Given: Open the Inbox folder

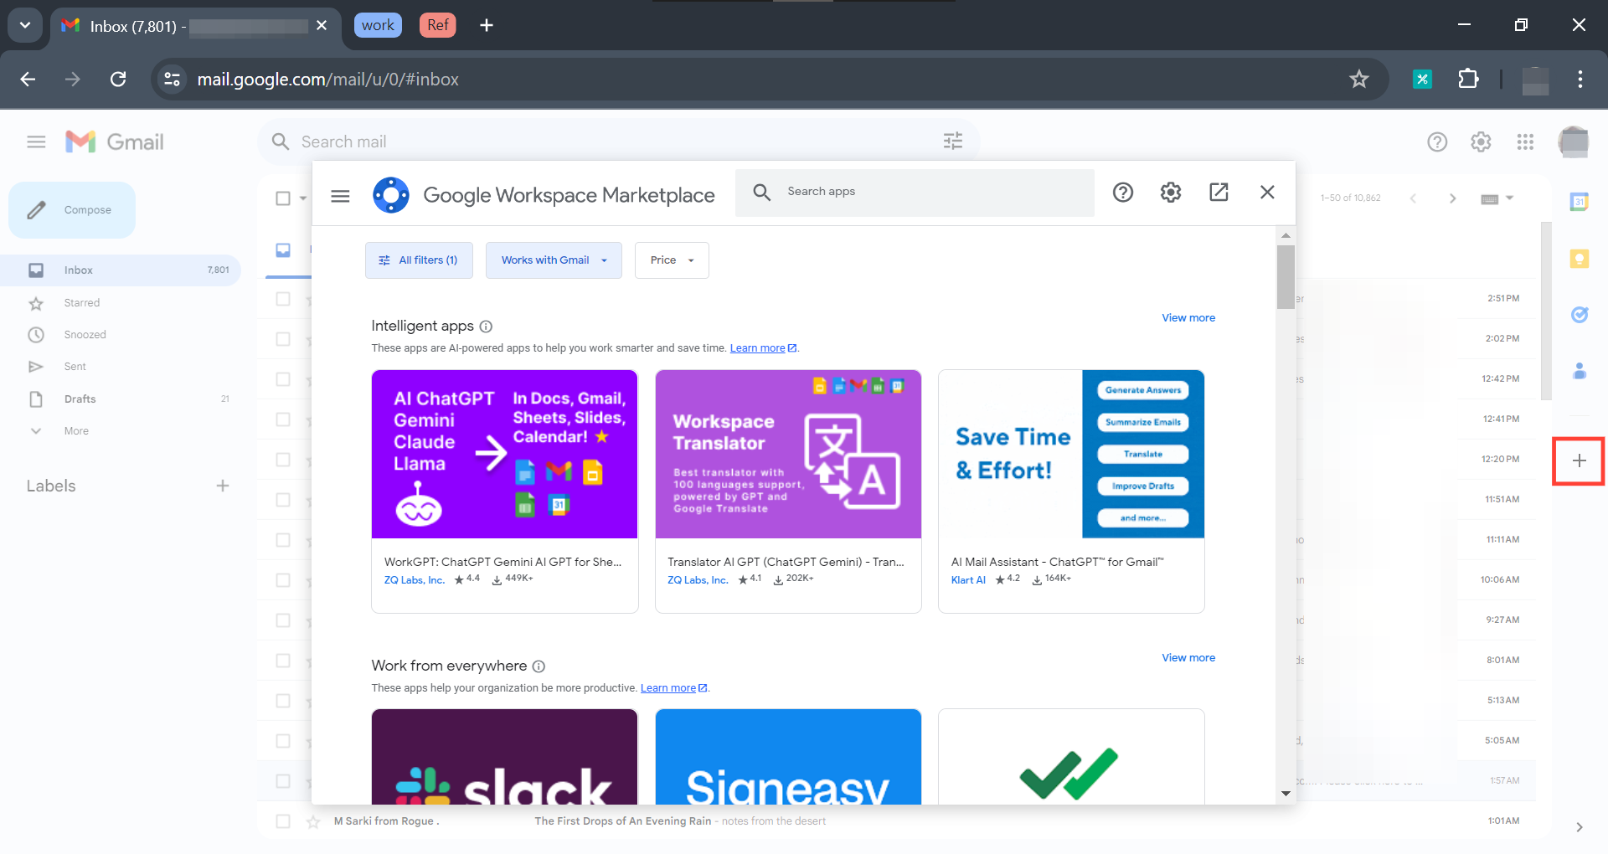Looking at the screenshot, I should click(121, 270).
